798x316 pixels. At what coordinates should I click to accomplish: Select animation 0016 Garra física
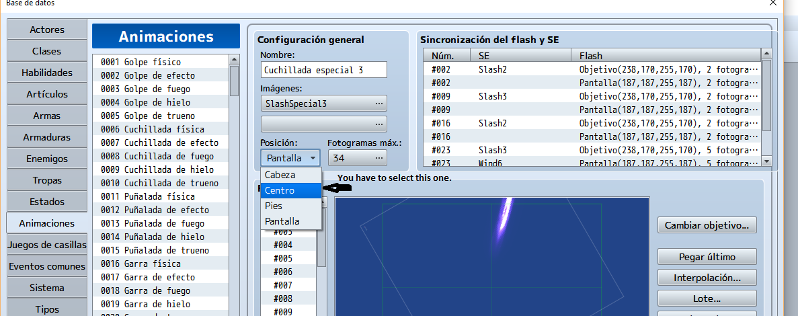[x=161, y=264]
